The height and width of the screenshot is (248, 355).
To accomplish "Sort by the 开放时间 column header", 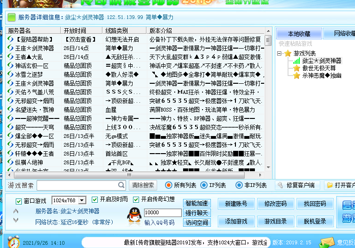I will point(82,30).
